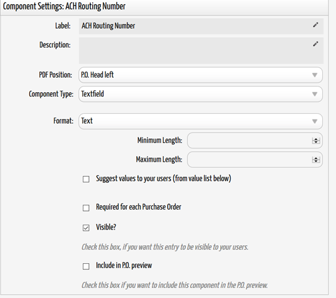Click the Component Settings header title
Image resolution: width=336 pixels, height=298 pixels.
(64, 6)
